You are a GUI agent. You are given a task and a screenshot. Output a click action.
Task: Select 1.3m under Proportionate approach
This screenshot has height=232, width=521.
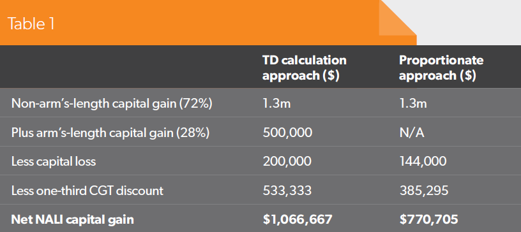pos(413,103)
